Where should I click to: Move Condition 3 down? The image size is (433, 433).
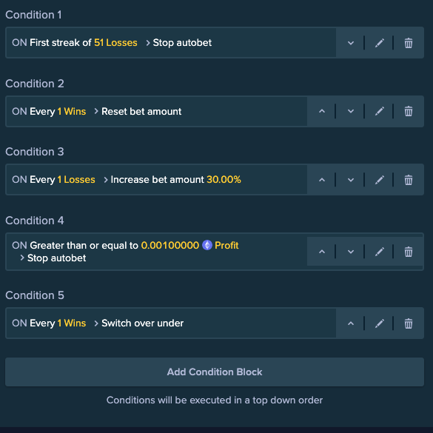click(x=351, y=180)
